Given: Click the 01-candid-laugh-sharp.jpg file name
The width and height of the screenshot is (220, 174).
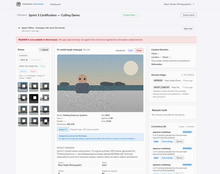Looking at the screenshot, I should click(69, 49).
